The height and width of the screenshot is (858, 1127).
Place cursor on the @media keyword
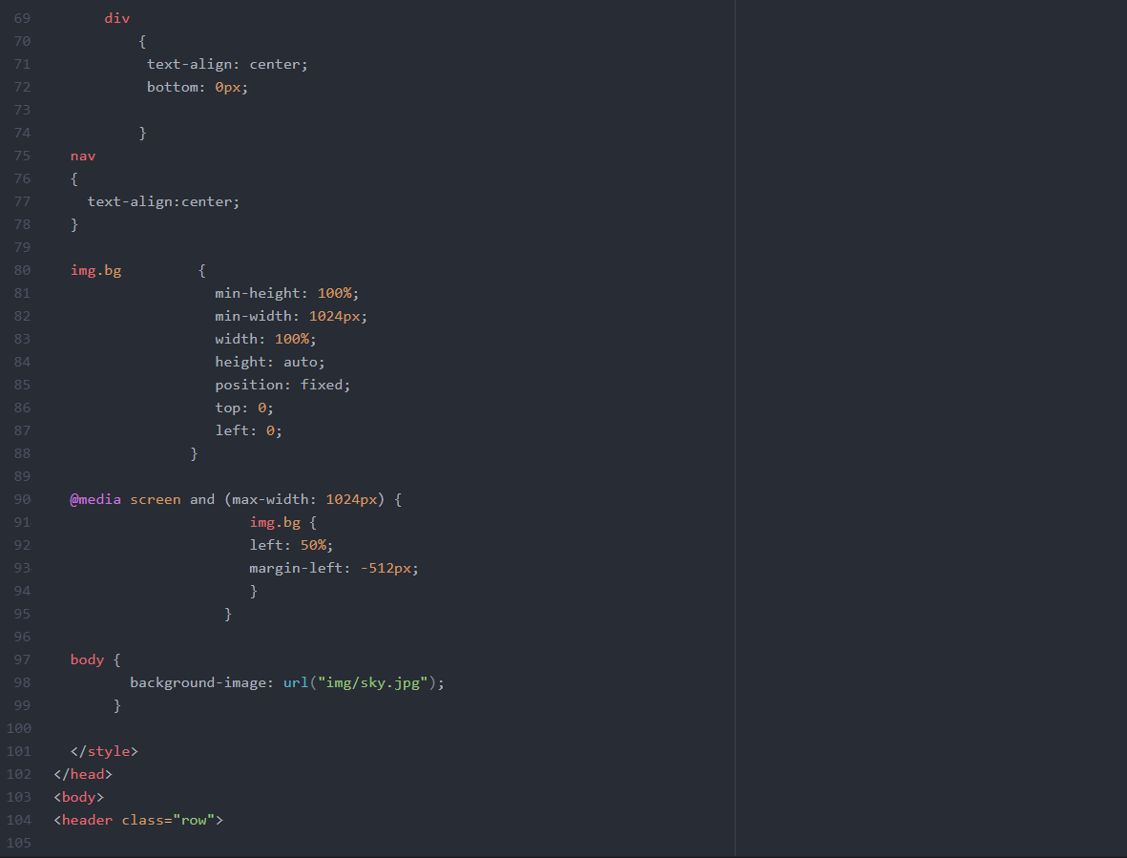94,498
